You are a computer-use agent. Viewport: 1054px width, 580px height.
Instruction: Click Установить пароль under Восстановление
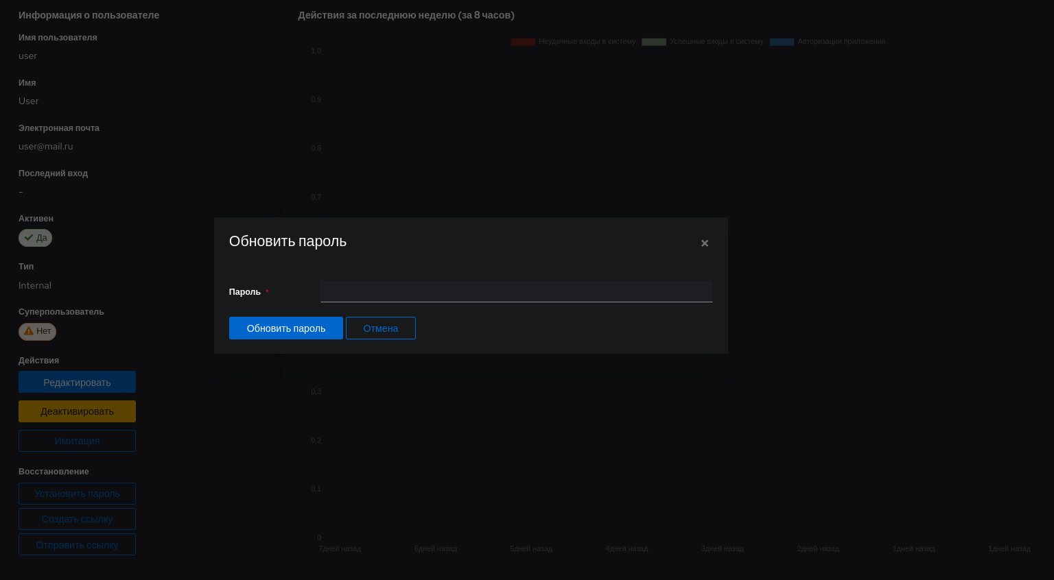pos(77,494)
